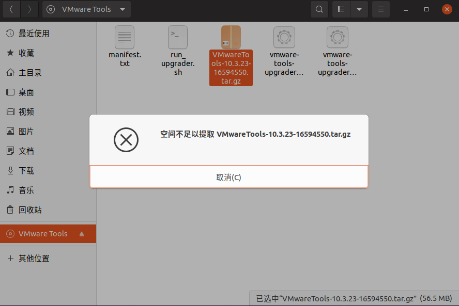
Task: Click the download icon beside 下载
Action: tap(10, 171)
